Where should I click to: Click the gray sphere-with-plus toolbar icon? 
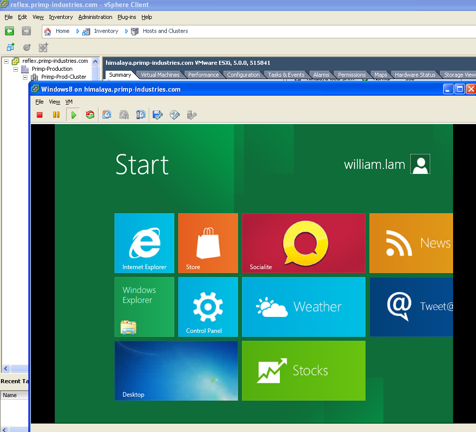pyautogui.click(x=27, y=47)
